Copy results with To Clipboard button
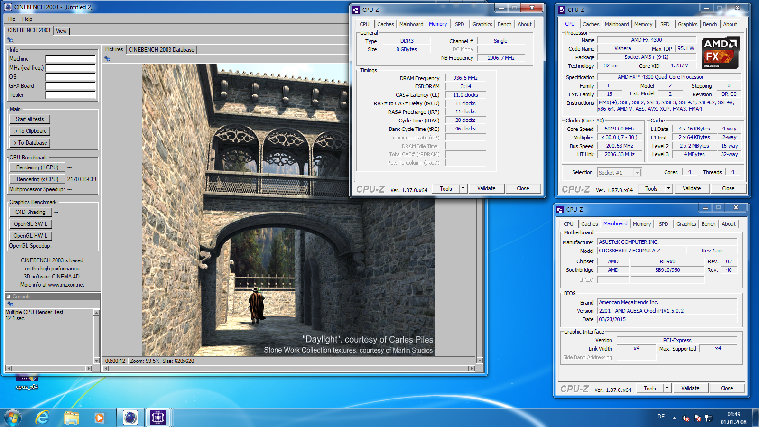 (x=30, y=131)
